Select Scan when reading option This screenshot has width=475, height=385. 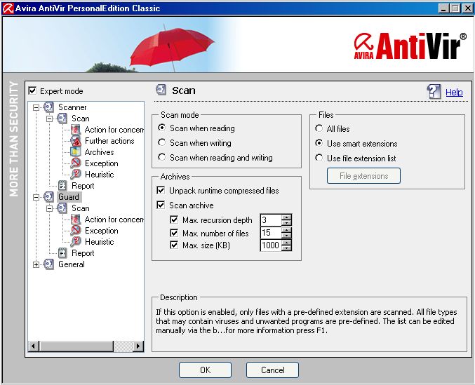click(x=162, y=128)
